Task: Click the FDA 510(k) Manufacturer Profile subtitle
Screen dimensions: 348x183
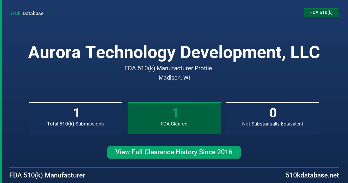Action: [168, 69]
